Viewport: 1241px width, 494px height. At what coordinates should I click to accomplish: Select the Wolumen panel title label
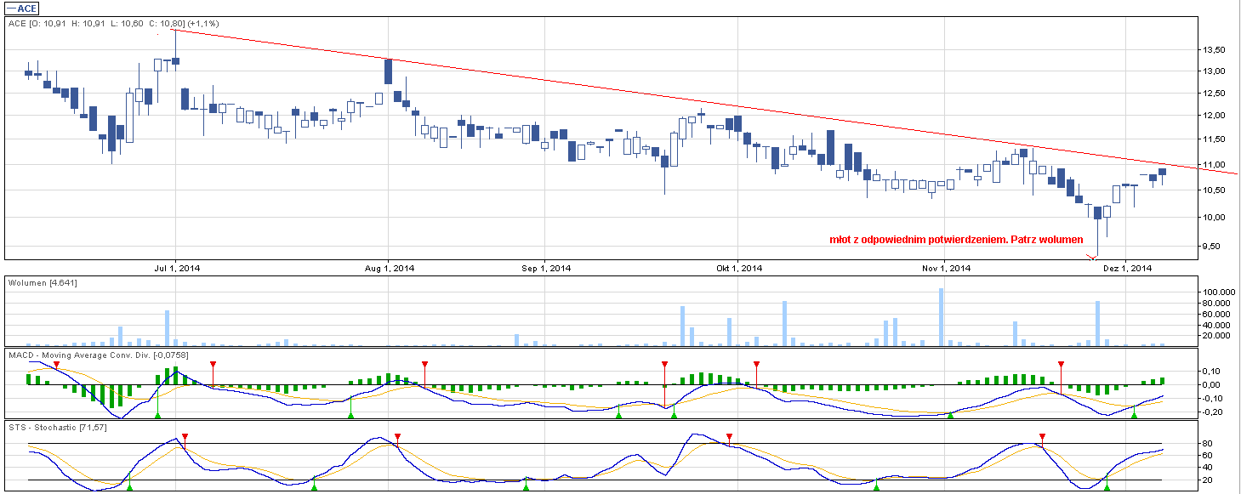point(43,282)
